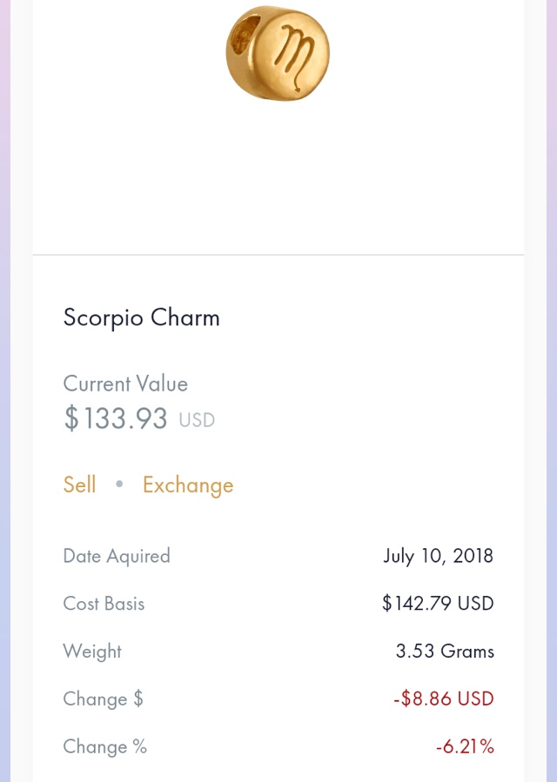
Task: Select the Scorpio Charm title
Action: (141, 317)
